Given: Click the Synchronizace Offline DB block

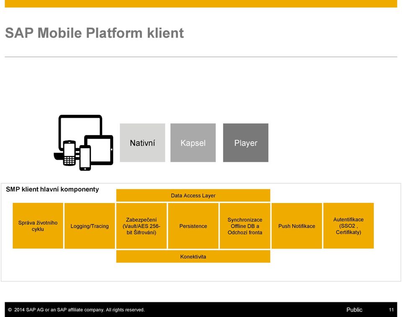Looking at the screenshot, I should pyautogui.click(x=245, y=226).
